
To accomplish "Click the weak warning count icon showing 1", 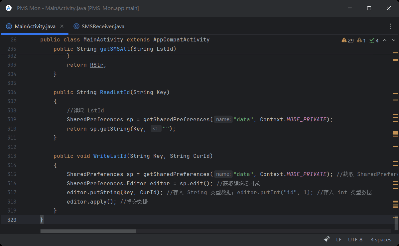I will [362, 40].
